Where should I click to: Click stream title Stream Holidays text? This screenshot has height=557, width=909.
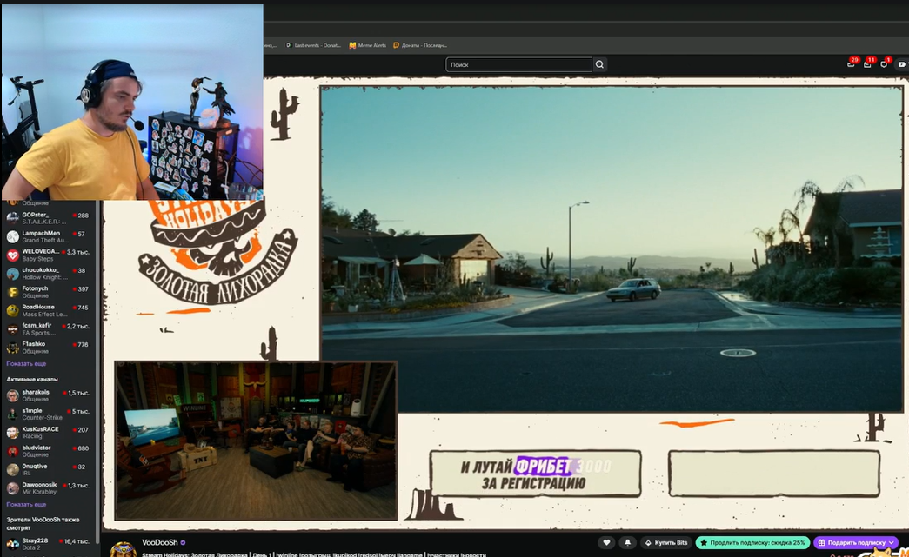[x=313, y=554]
